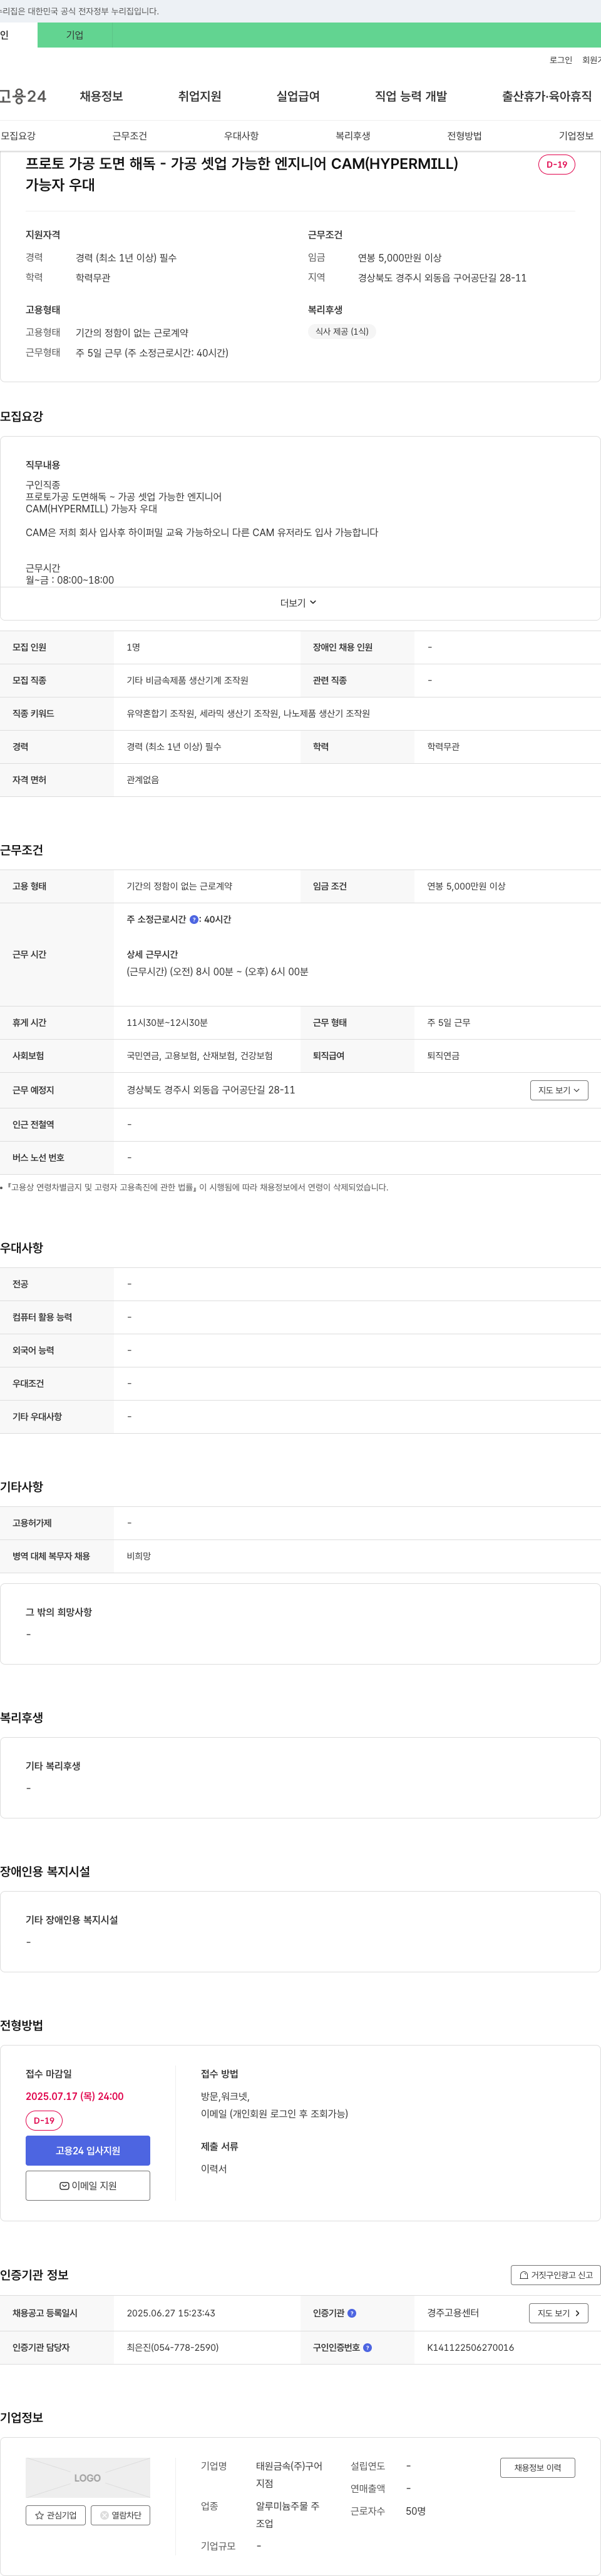Open the 취업지원 main menu
The height and width of the screenshot is (2576, 601).
pyautogui.click(x=199, y=96)
